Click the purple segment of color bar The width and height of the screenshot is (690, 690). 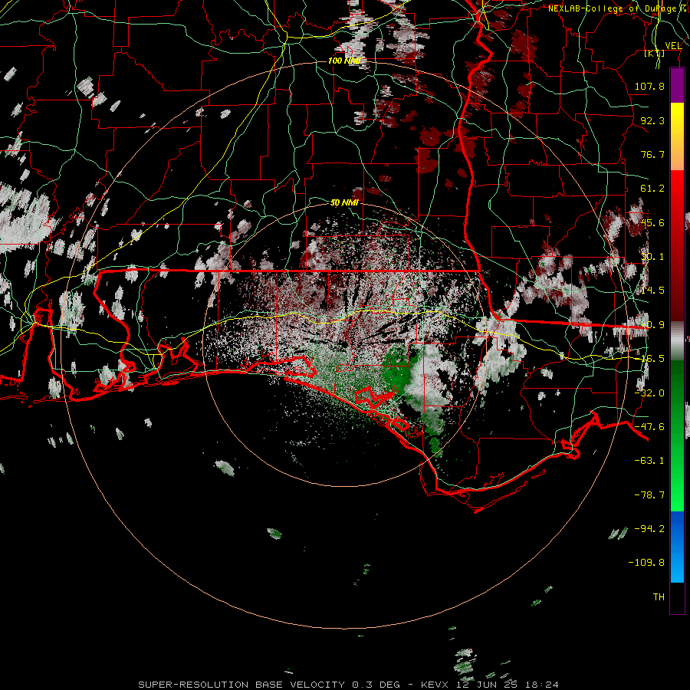(x=677, y=86)
